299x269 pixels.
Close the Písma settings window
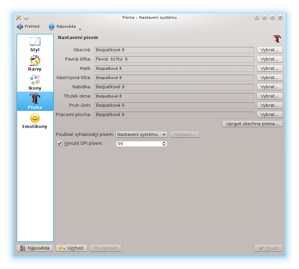(x=280, y=17)
